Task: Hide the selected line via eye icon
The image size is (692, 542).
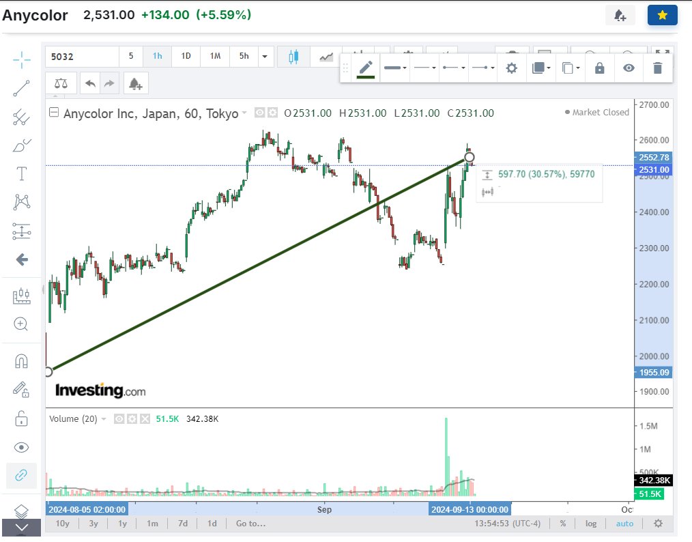Action: (x=629, y=68)
